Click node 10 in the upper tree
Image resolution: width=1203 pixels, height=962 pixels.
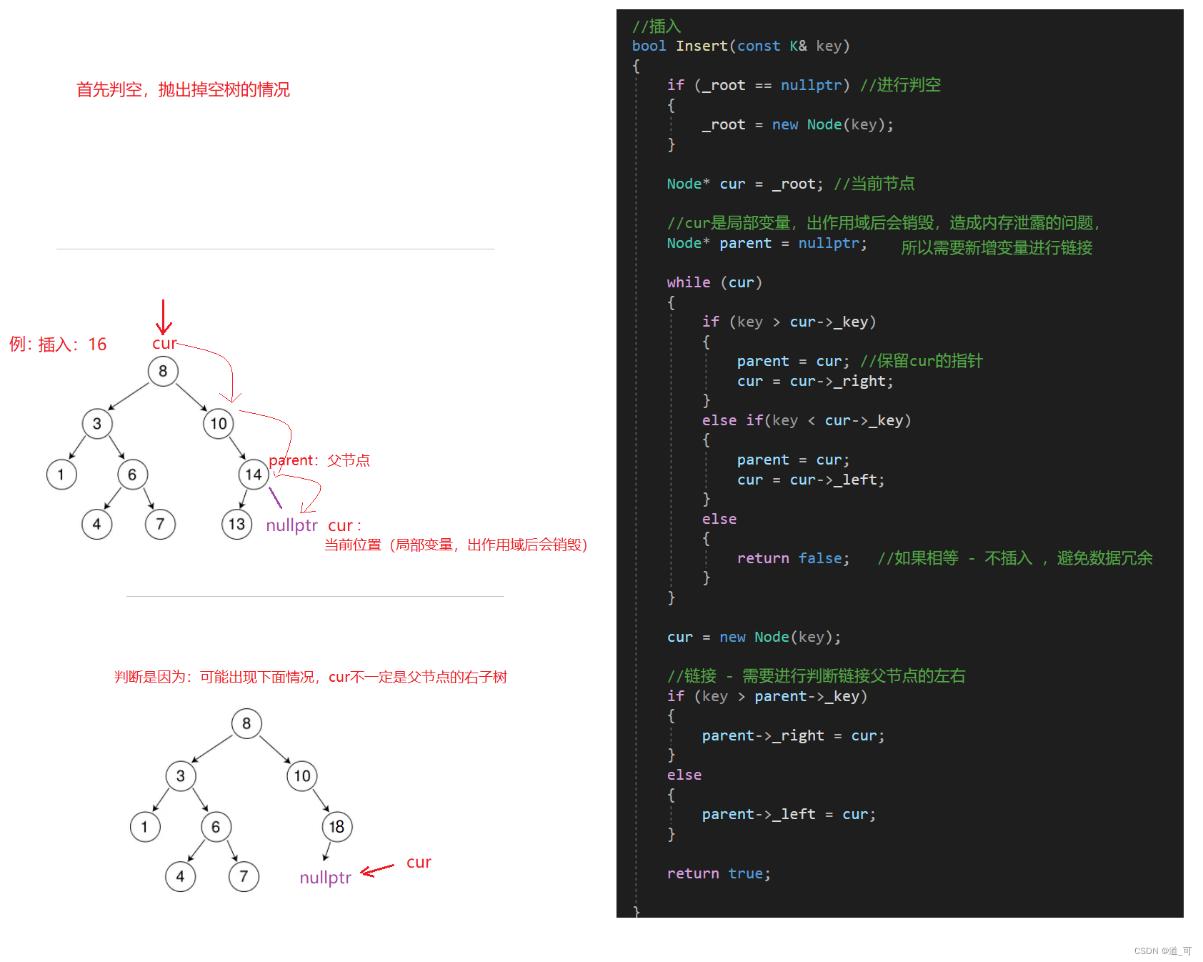(x=219, y=423)
